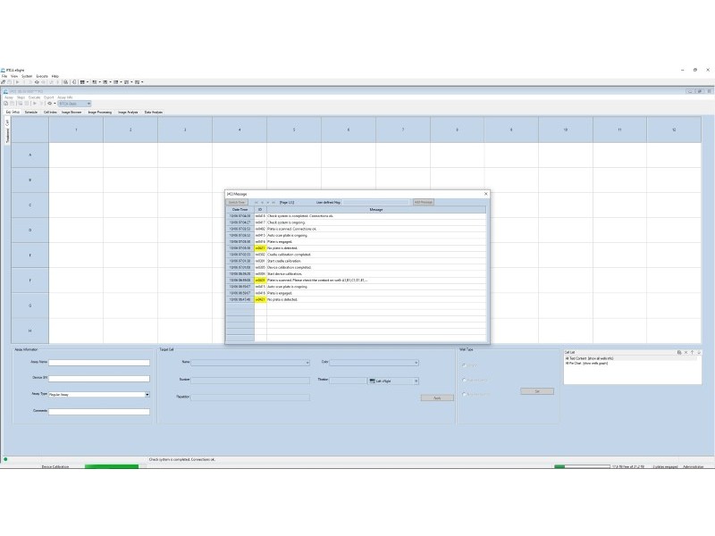
Task: Select 'Cradle calibration completed.' message row
Action: [356, 255]
